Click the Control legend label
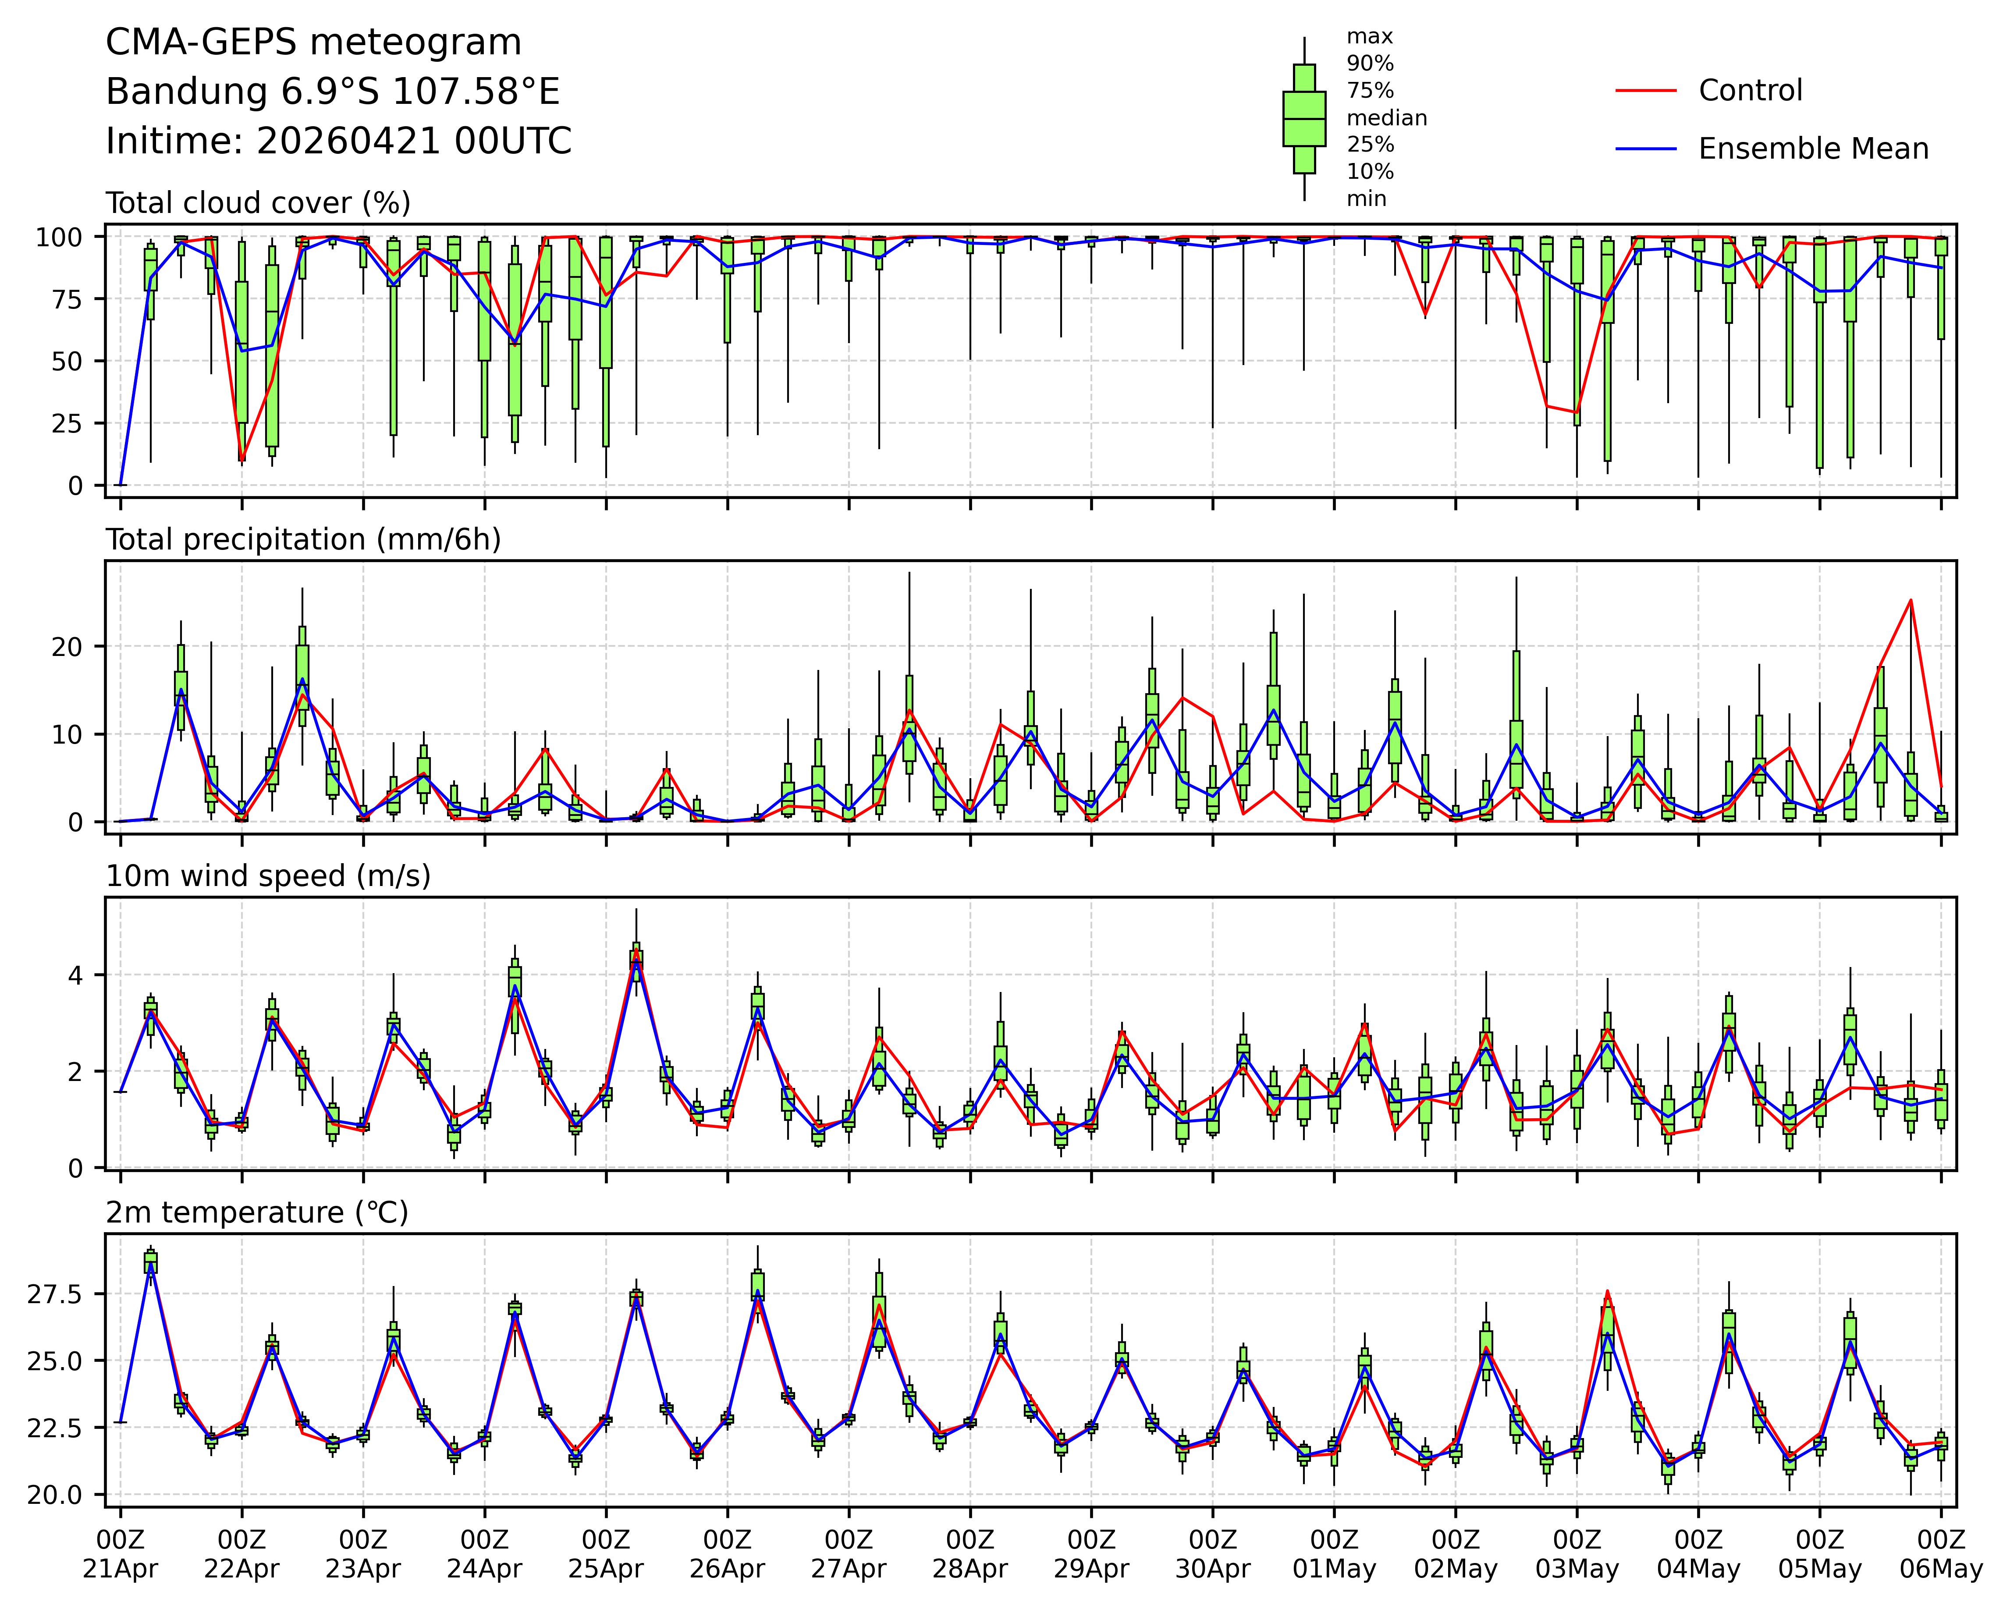The height and width of the screenshot is (1609, 2010). pyautogui.click(x=1750, y=90)
